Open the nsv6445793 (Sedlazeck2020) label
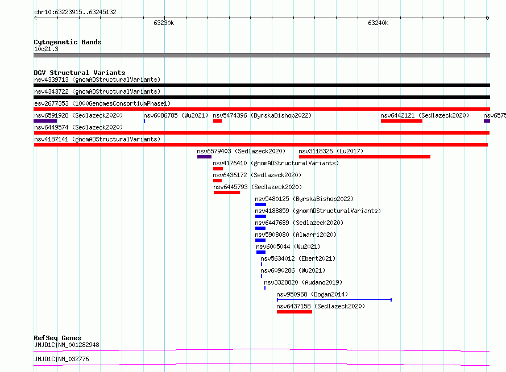This screenshot has width=506, height=372. point(258,187)
